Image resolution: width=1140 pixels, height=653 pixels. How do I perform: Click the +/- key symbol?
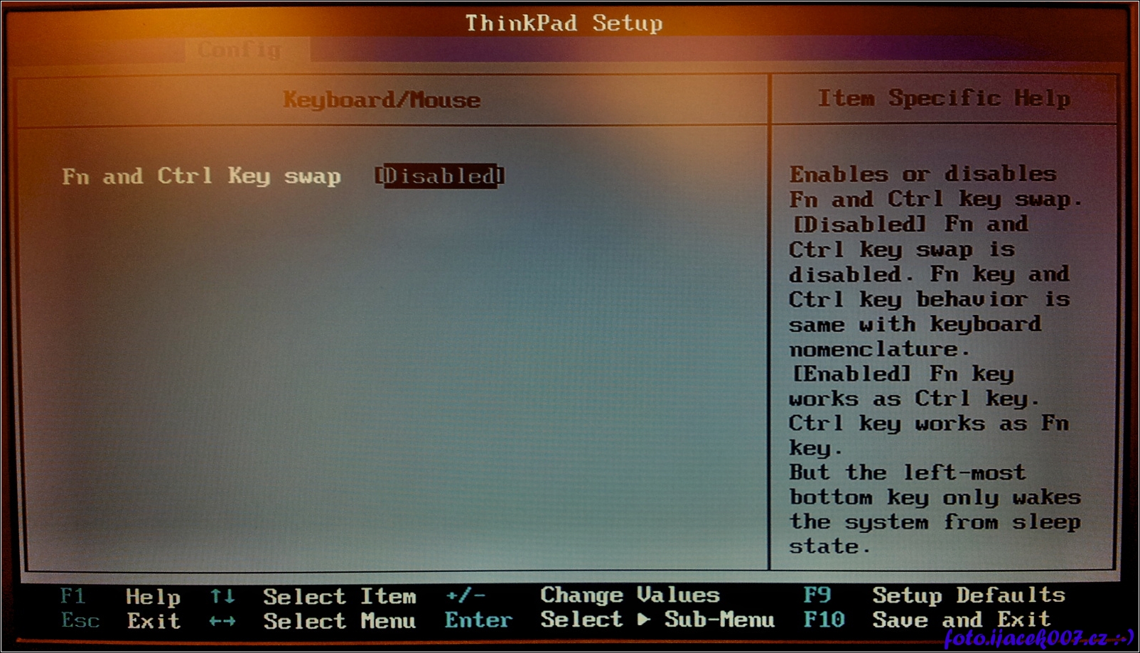(x=466, y=595)
